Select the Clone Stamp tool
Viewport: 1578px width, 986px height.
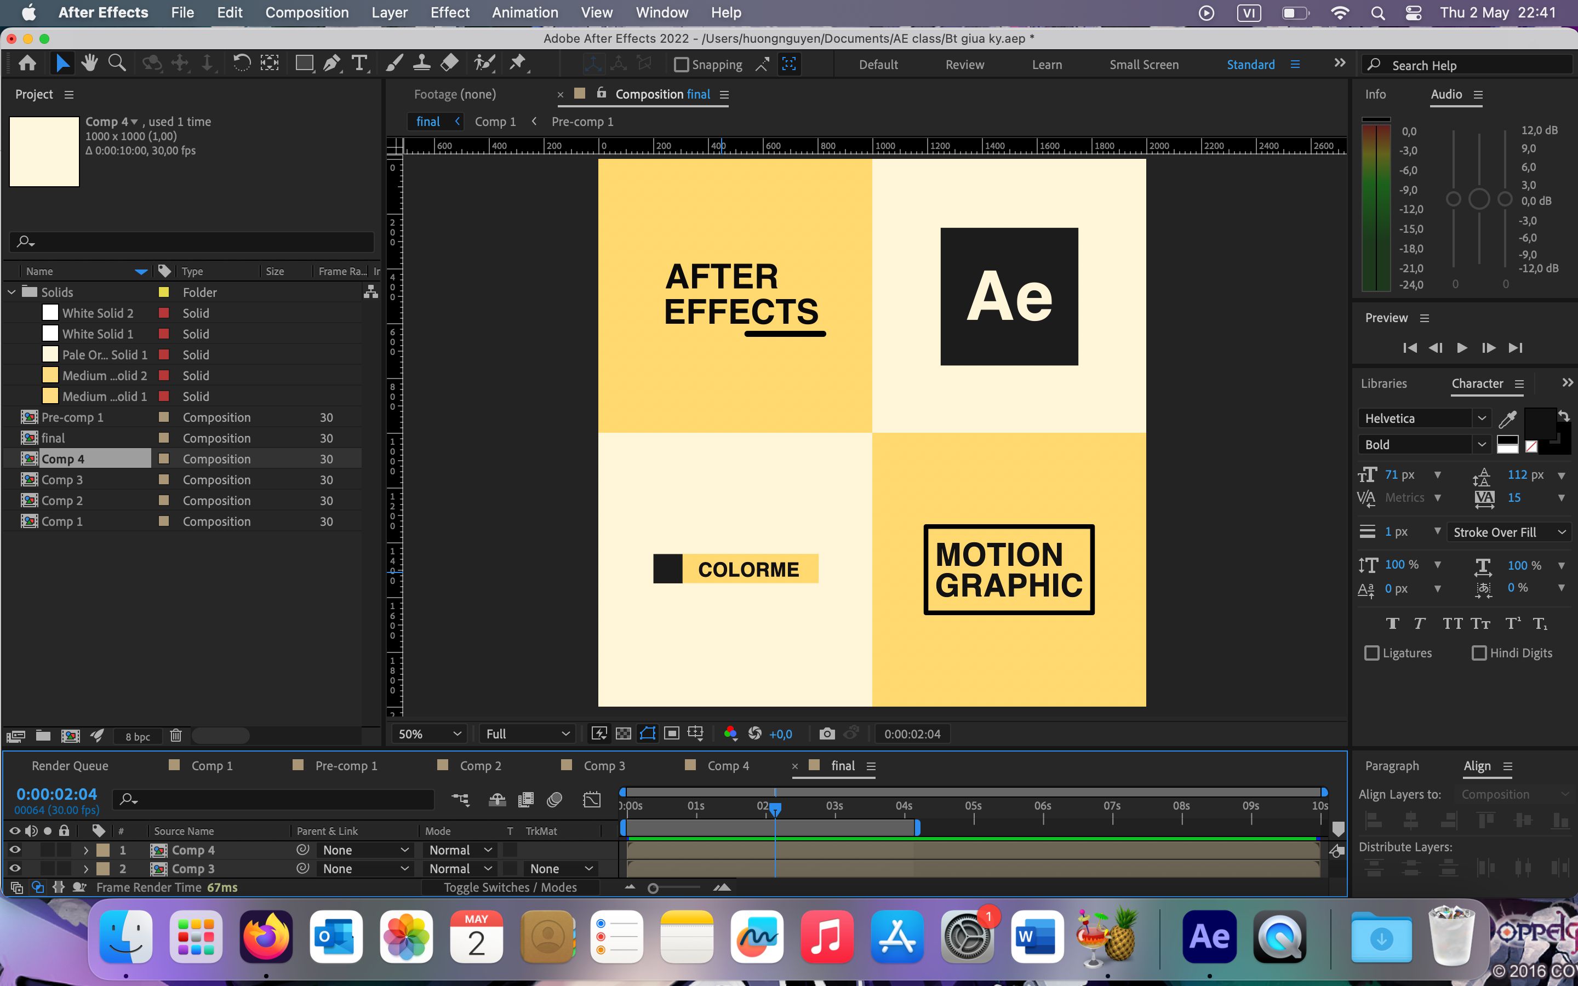422,63
